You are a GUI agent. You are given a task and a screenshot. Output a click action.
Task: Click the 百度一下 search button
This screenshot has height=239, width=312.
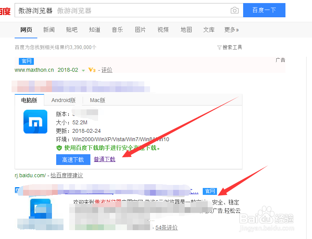click(x=264, y=10)
